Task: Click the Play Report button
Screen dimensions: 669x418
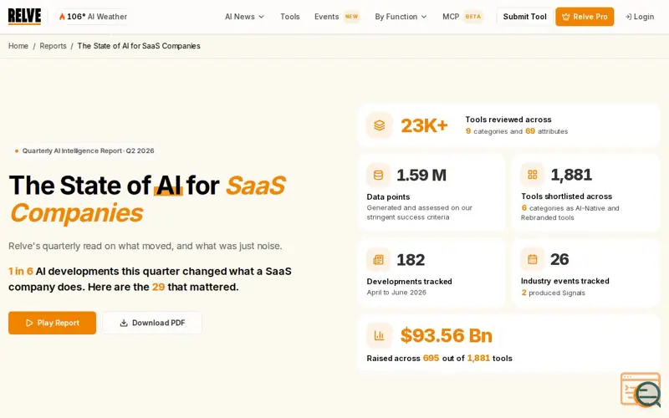Action: (x=52, y=323)
